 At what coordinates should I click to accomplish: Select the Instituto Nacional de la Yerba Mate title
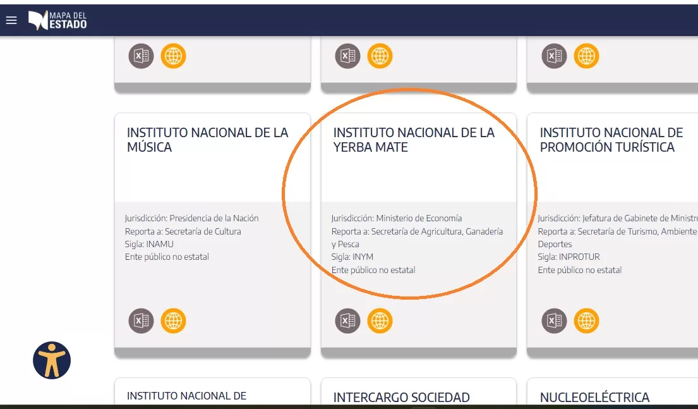tap(414, 140)
